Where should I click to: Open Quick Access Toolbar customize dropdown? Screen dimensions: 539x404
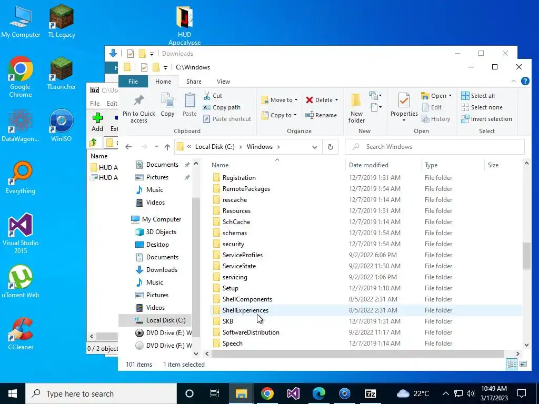pos(165,67)
